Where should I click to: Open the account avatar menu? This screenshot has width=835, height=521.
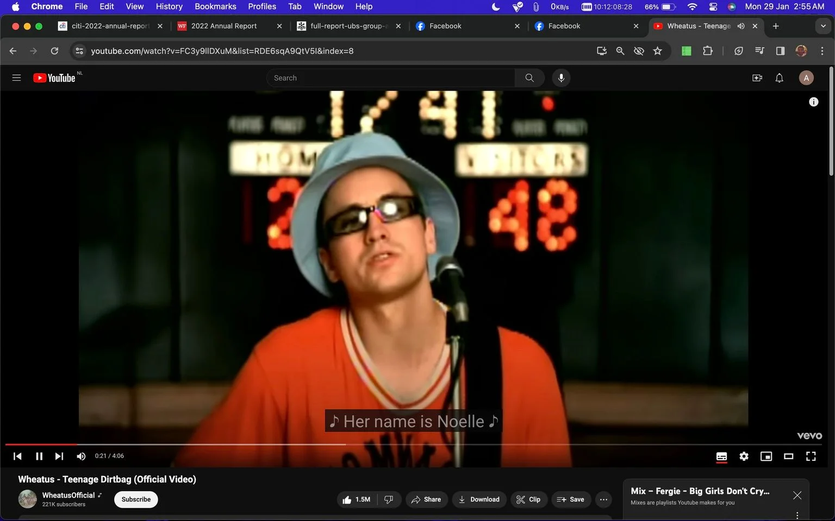(x=806, y=78)
